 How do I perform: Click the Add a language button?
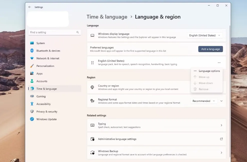point(210,49)
